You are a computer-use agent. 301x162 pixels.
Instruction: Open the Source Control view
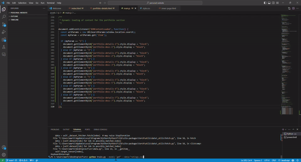4,24
